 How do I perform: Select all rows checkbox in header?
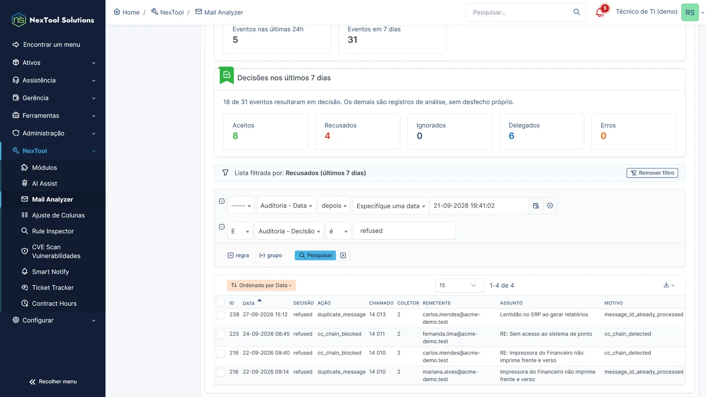221,302
